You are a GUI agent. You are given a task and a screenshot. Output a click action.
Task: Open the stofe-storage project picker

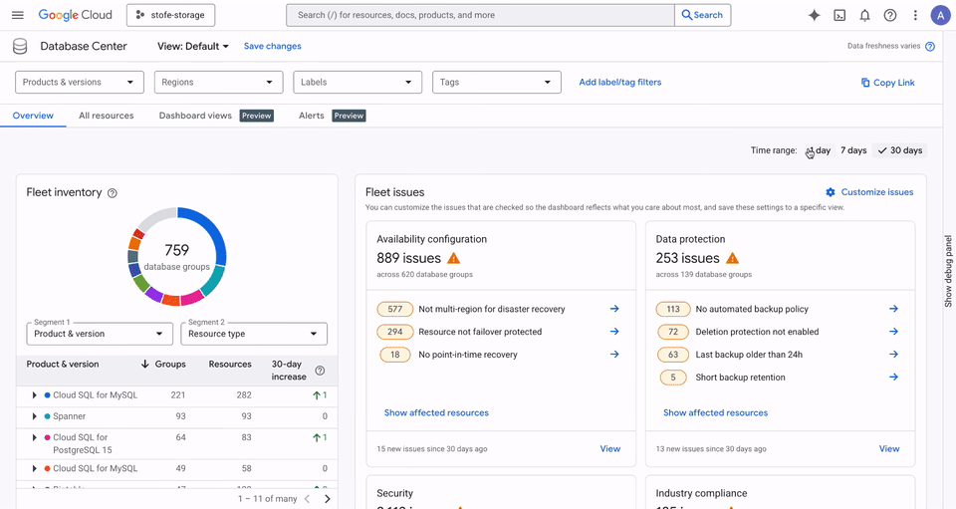[170, 15]
